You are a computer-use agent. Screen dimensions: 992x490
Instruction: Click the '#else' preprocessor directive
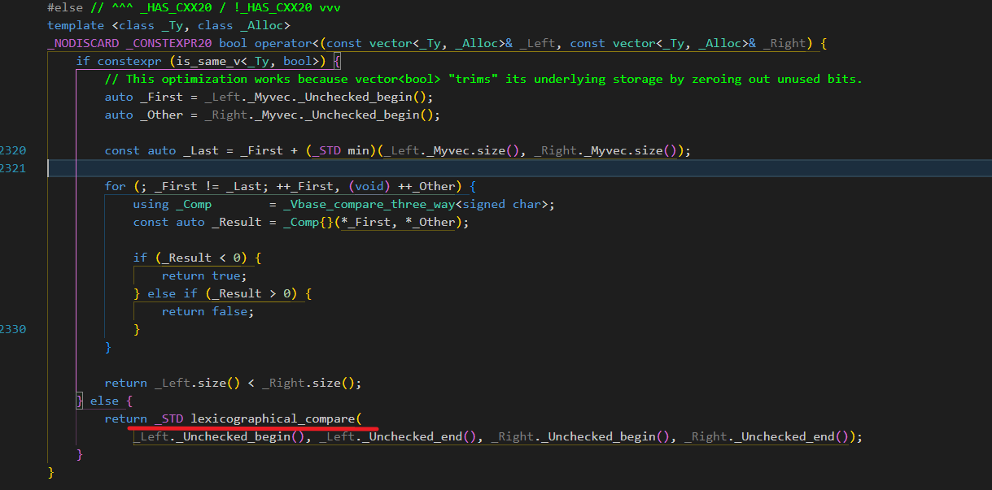click(x=64, y=7)
